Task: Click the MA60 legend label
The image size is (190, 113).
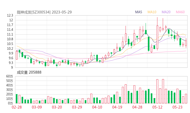Action: 180,12
